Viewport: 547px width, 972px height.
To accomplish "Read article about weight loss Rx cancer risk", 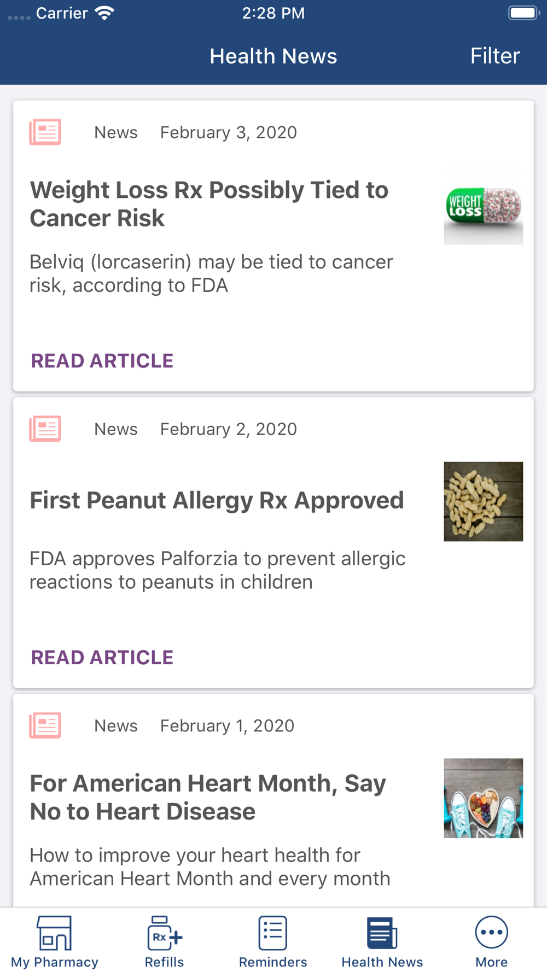I will coord(102,361).
